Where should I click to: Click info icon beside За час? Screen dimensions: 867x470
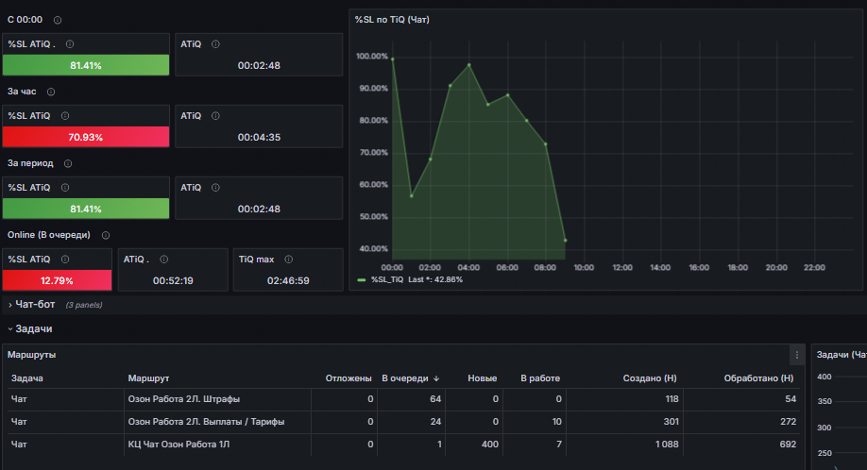[x=51, y=92]
